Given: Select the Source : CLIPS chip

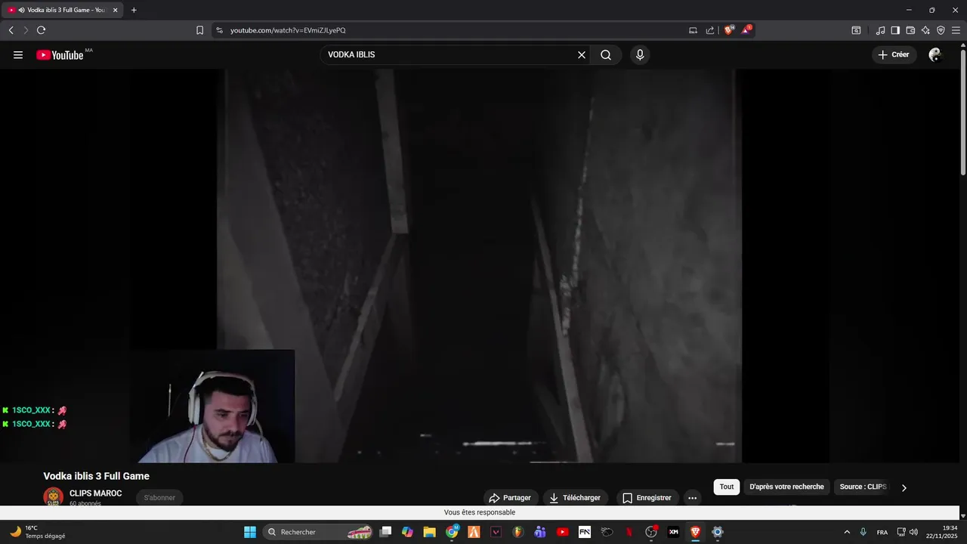Looking at the screenshot, I should [863, 487].
